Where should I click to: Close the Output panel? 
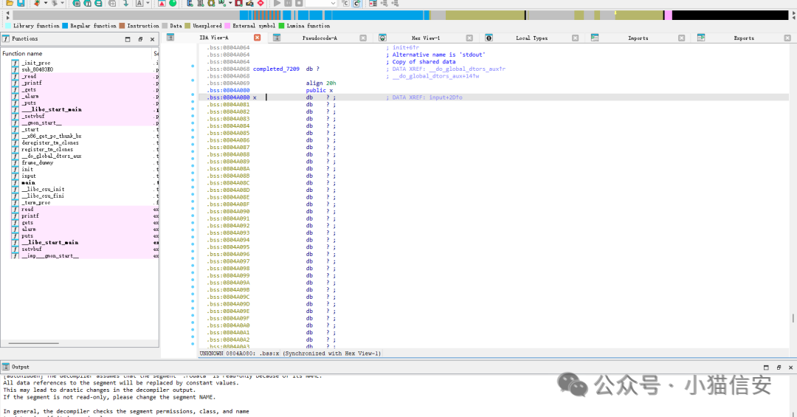(790, 367)
